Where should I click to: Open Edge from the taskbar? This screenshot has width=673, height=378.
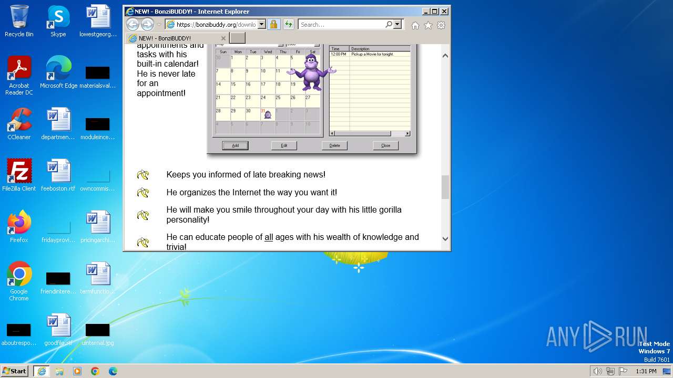coord(113,371)
